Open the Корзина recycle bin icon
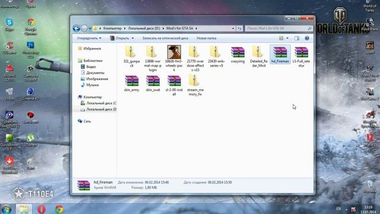The height and width of the screenshot is (214, 380). [x=369, y=187]
